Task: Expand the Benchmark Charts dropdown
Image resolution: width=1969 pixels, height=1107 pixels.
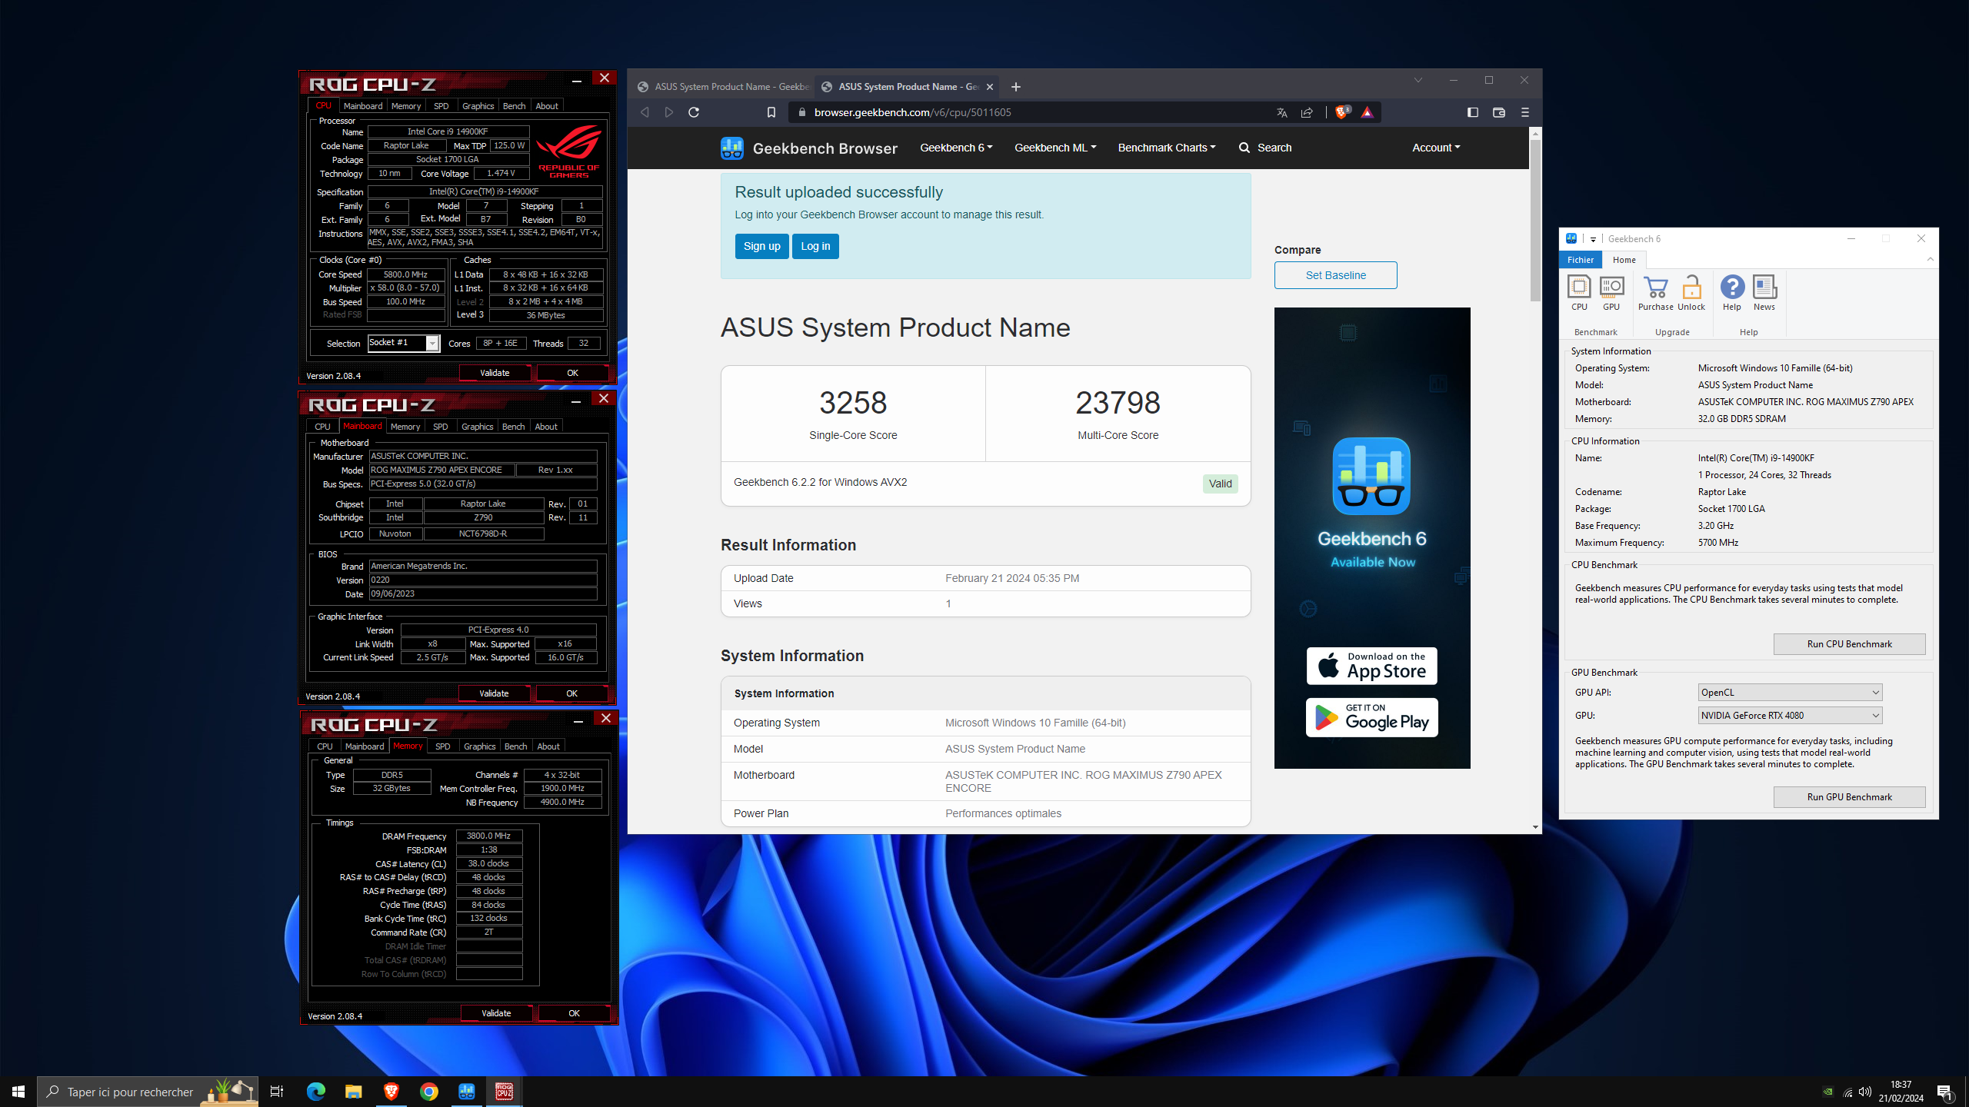Action: (x=1167, y=148)
